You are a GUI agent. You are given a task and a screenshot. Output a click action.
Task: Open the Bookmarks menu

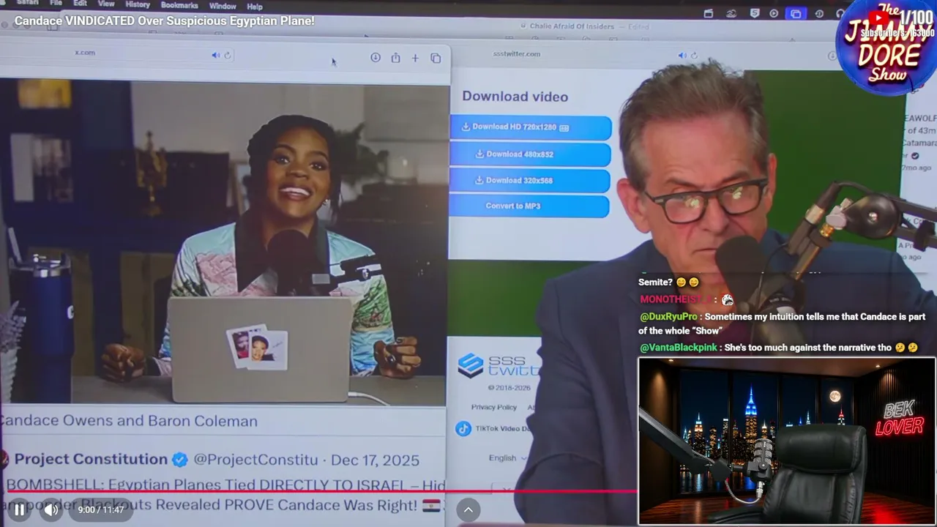(x=179, y=5)
